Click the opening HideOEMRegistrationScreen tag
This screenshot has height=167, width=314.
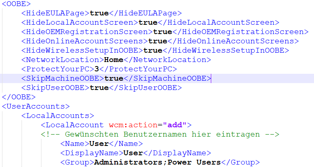(87, 32)
